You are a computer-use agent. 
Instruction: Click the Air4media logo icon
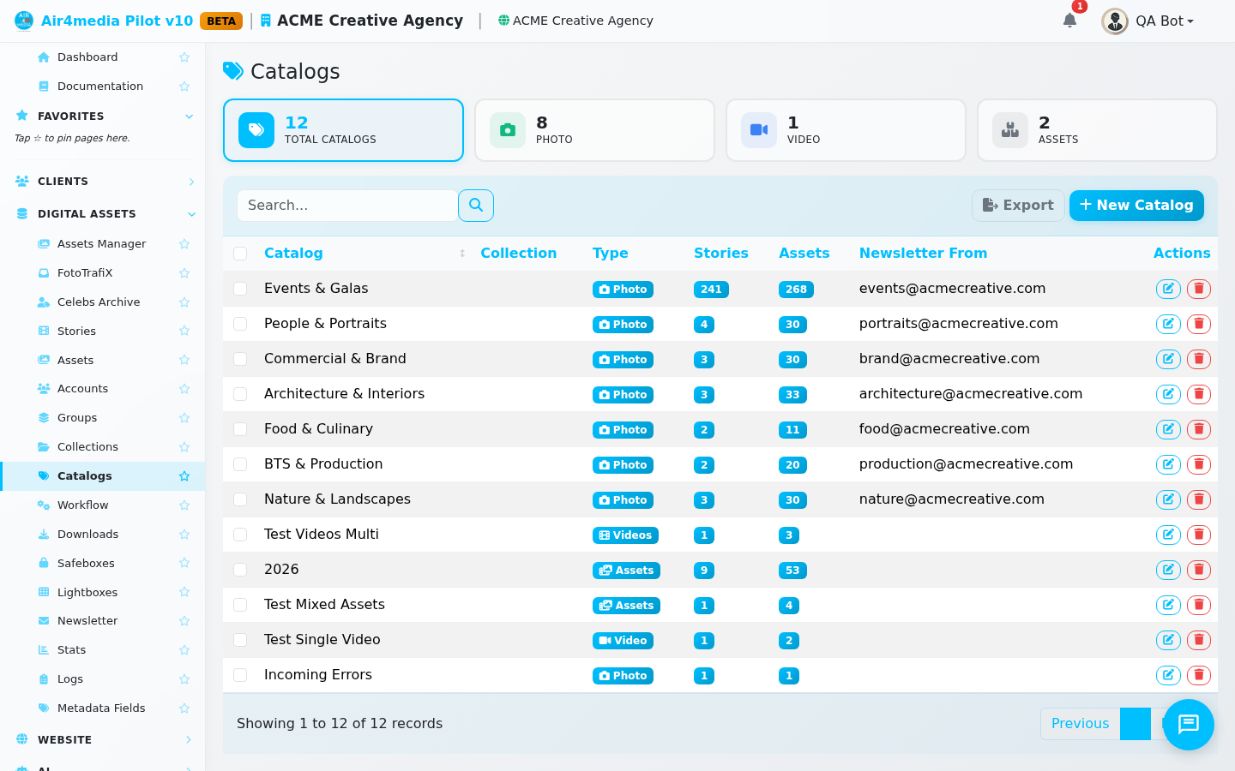click(x=24, y=21)
